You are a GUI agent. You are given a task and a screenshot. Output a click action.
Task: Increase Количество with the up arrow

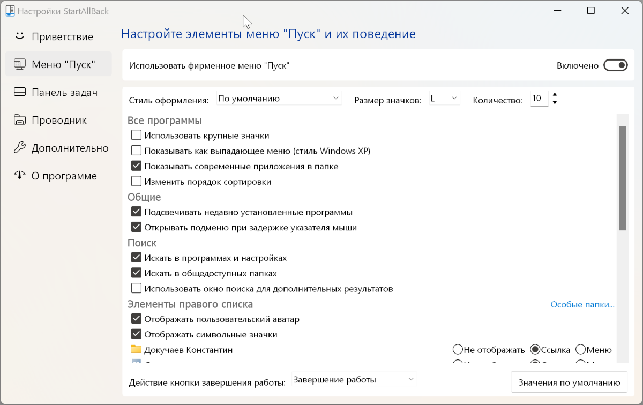(x=555, y=95)
